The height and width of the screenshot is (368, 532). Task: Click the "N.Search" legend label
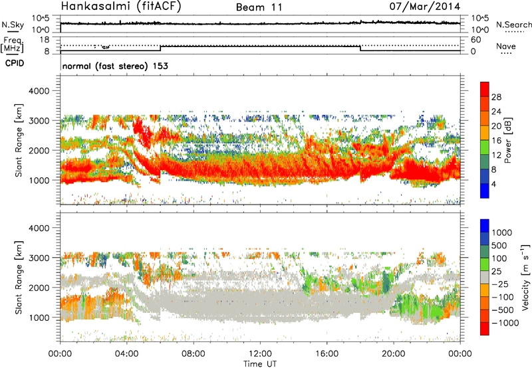514,25
